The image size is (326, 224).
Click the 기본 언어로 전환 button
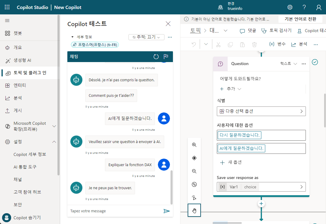300,19
